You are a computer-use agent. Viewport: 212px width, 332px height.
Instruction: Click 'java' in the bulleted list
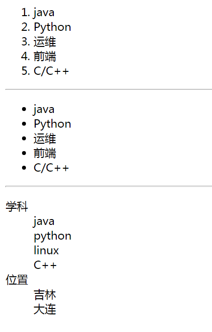click(44, 110)
